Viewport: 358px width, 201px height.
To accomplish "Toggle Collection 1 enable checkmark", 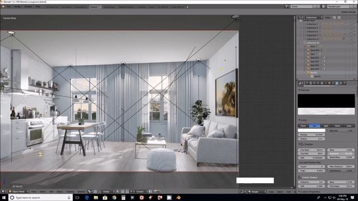I will [x=355, y=24].
